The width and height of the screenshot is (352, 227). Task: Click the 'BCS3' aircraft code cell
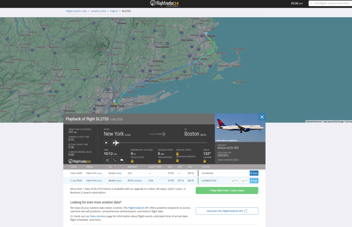coord(130,181)
